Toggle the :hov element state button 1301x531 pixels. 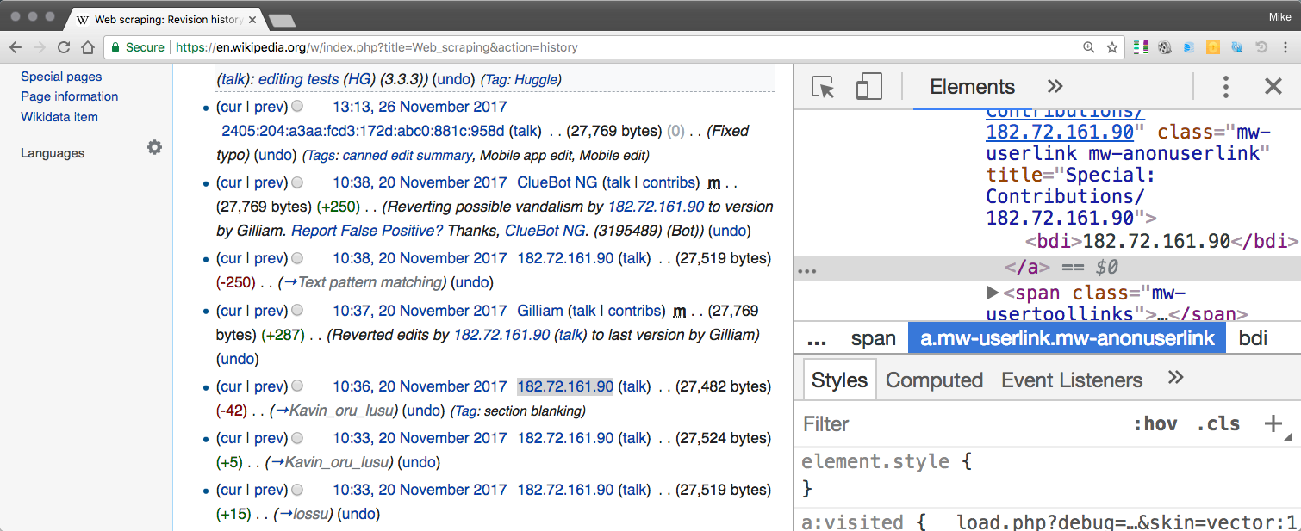1155,423
